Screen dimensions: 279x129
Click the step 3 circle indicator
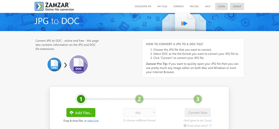[x=198, y=99]
